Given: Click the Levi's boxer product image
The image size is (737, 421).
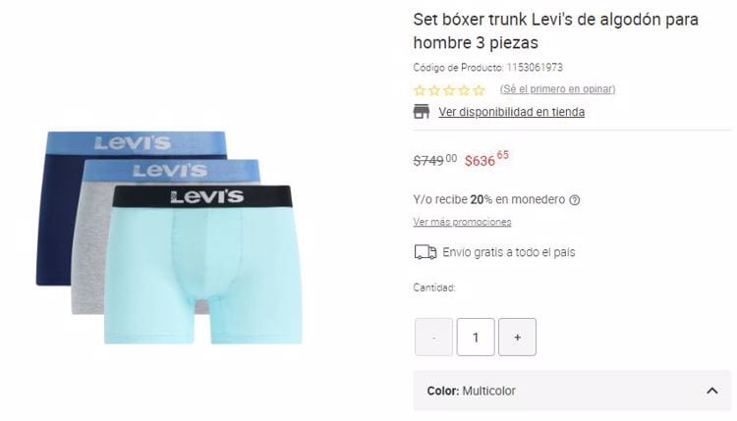Looking at the screenshot, I should coord(170,237).
